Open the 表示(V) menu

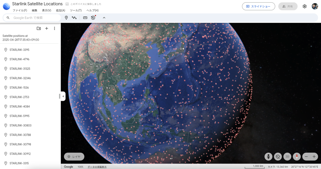point(47,10)
